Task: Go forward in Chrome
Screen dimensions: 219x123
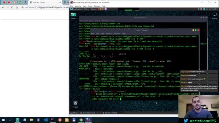Action: pyautogui.click(x=8, y=8)
